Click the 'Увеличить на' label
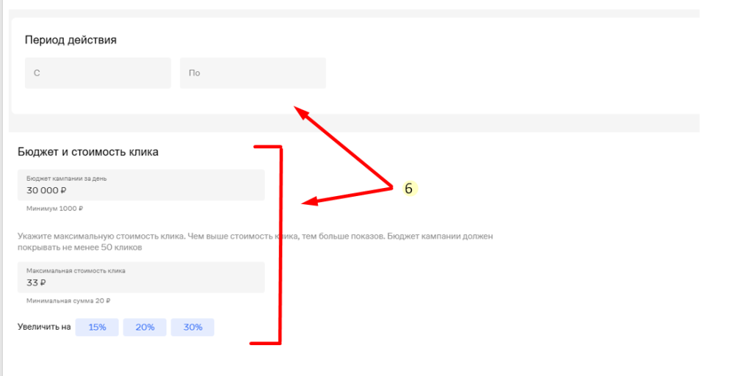752x376 pixels. click(x=44, y=328)
